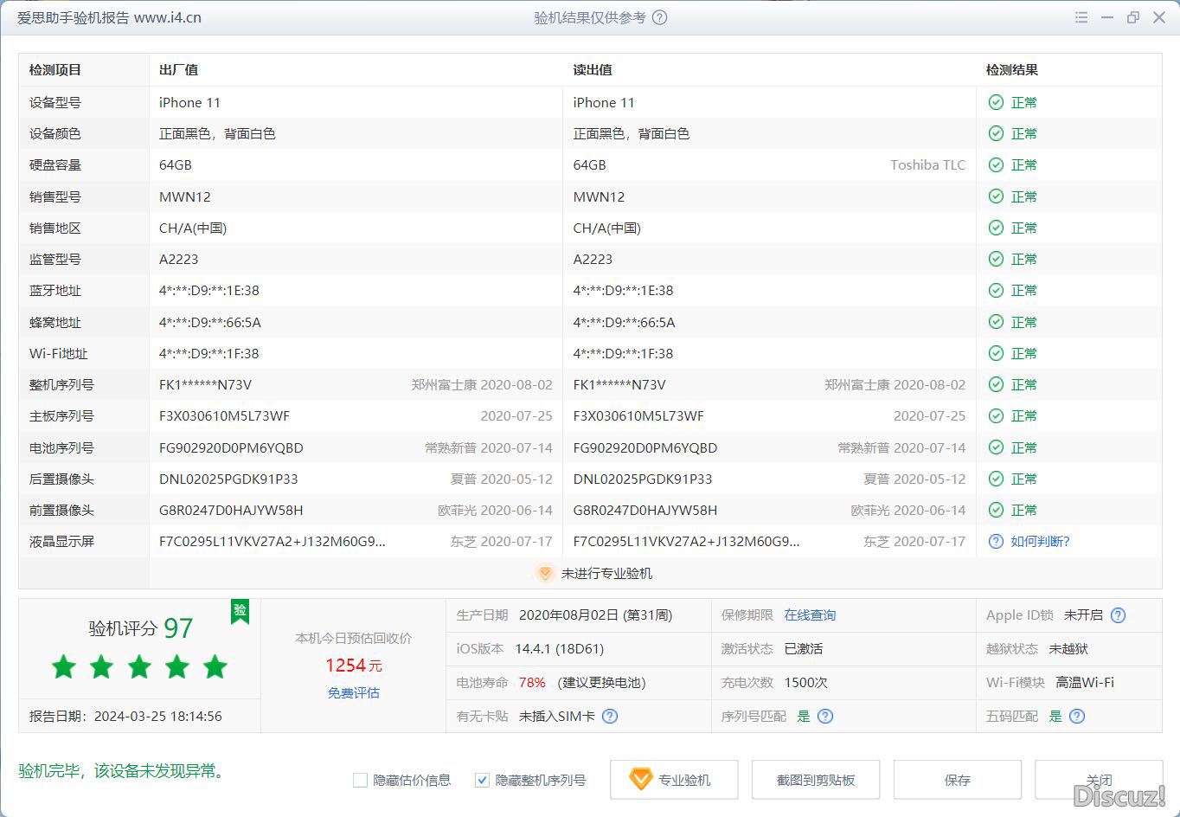This screenshot has height=817, width=1180.
Task: Click the green check icon in 蜂窝地址 row
Action: [x=996, y=322]
